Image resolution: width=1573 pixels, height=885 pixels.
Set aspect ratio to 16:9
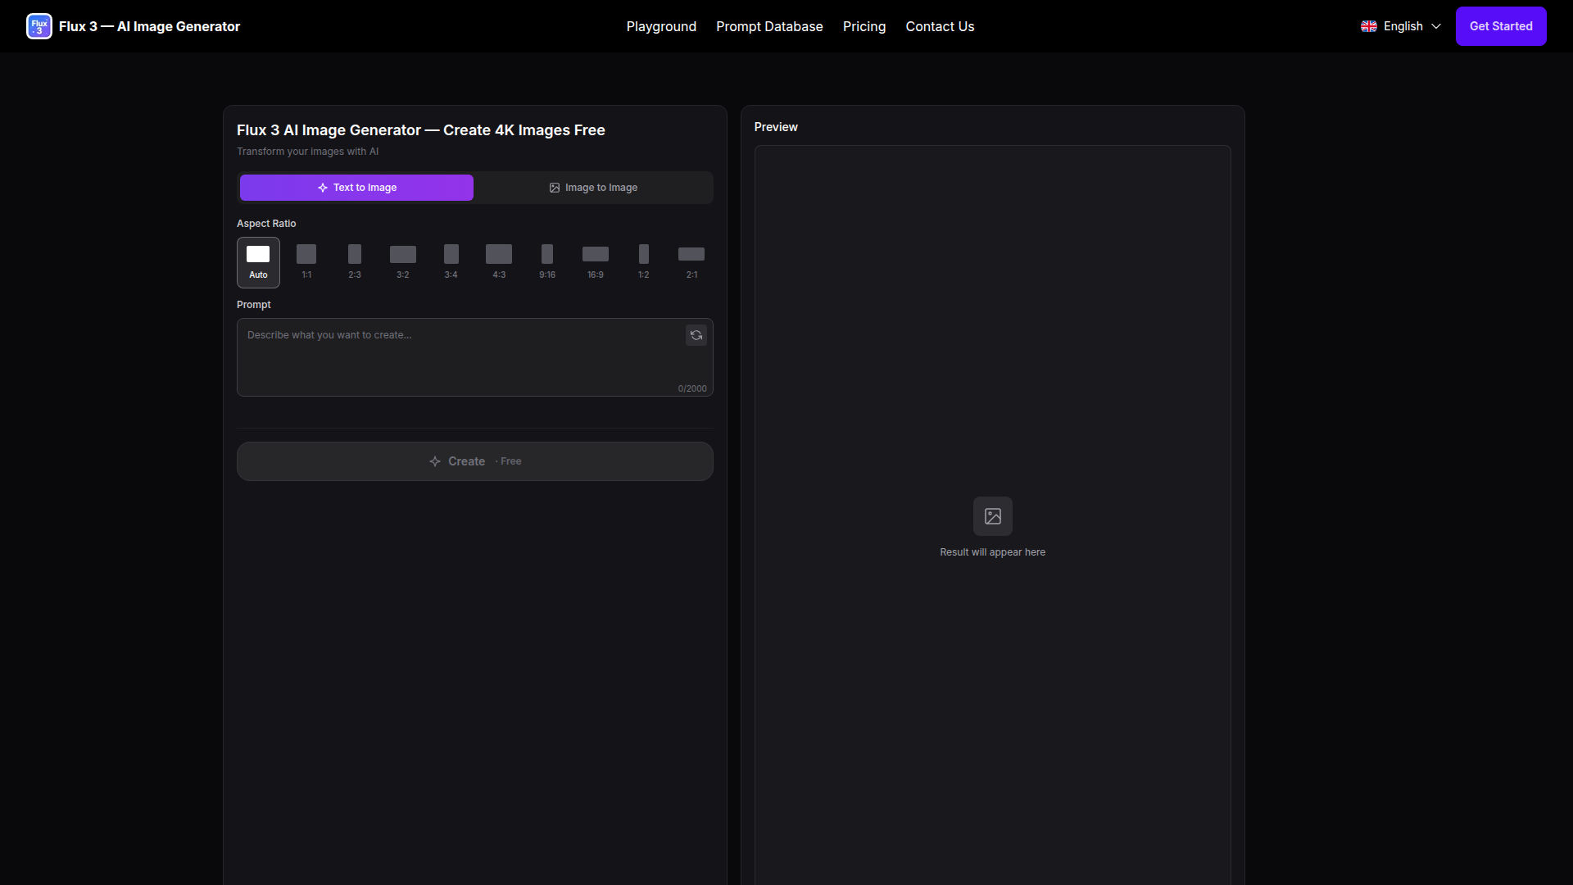(x=596, y=262)
